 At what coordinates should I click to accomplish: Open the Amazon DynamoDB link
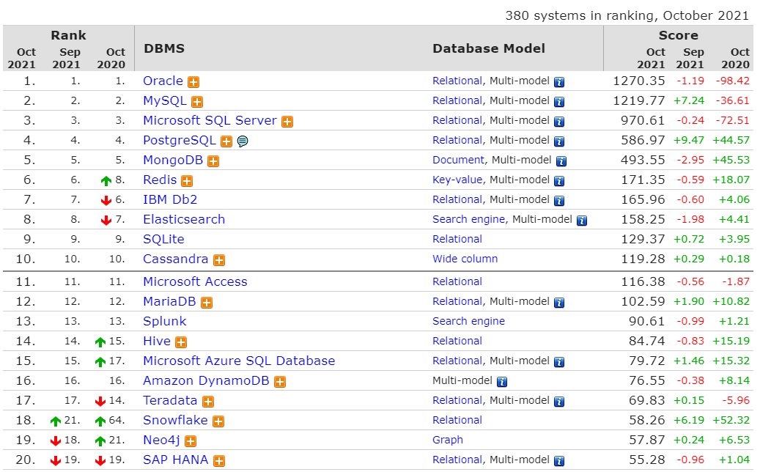[206, 381]
